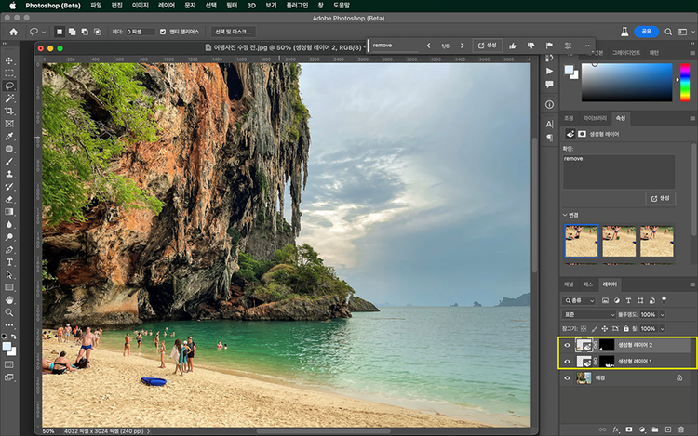This screenshot has width=698, height=436.
Task: Open the blend mode dropdown showing 표준
Action: click(x=591, y=315)
